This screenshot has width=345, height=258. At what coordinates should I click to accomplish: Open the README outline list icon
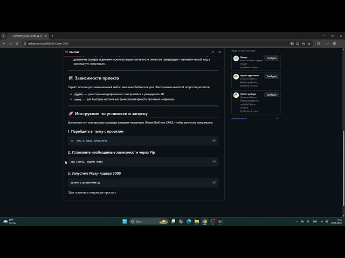coord(219,52)
